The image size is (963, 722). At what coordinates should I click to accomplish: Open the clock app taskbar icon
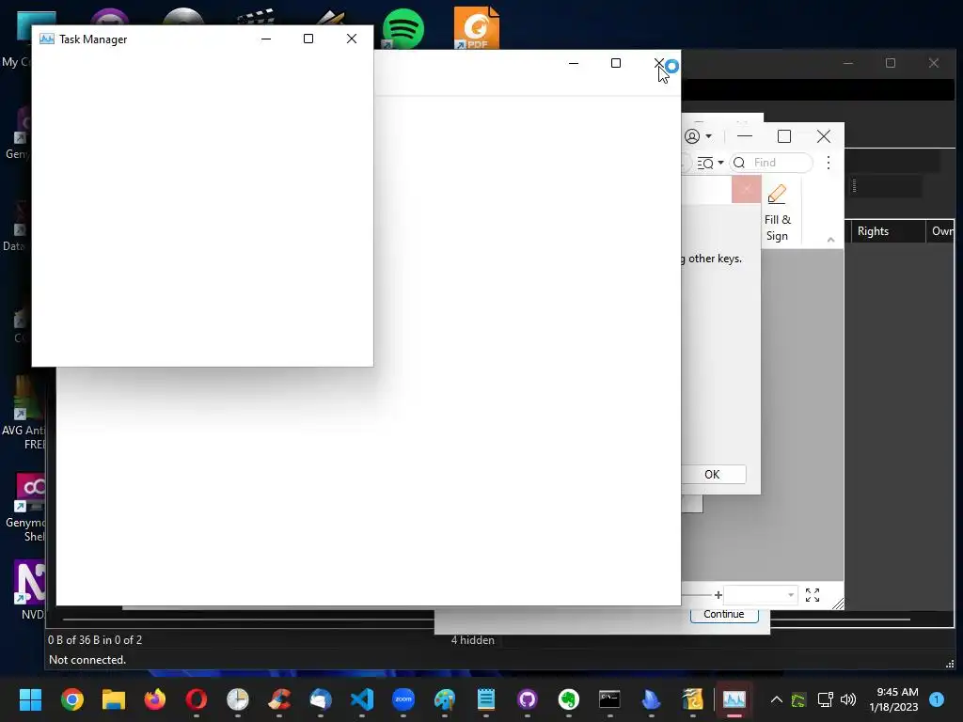tap(238, 699)
